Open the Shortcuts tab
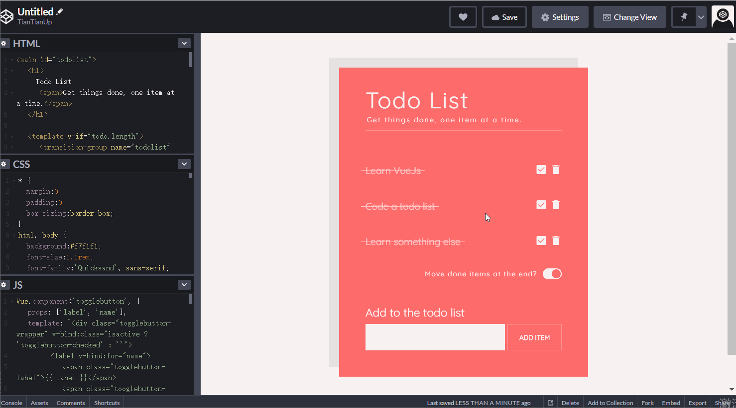The image size is (736, 408). (x=107, y=403)
